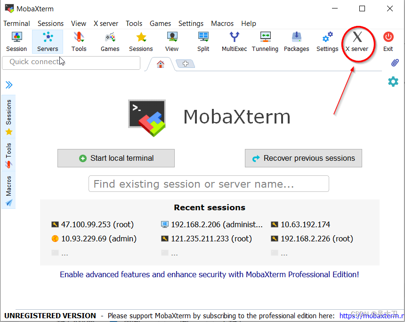Image resolution: width=405 pixels, height=322 pixels.
Task: Open the Packages manager icon
Action: coord(296,41)
